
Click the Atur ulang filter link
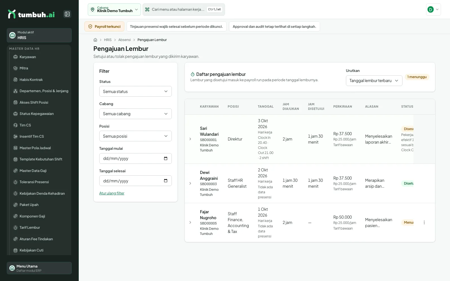112,193
